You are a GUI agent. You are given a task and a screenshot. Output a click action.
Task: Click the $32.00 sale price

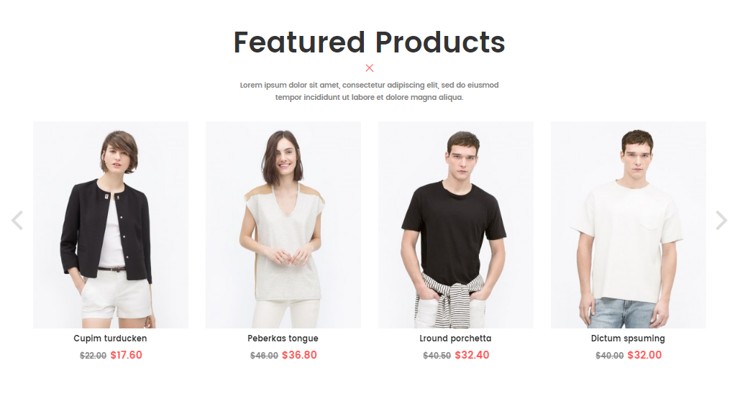[x=644, y=355]
